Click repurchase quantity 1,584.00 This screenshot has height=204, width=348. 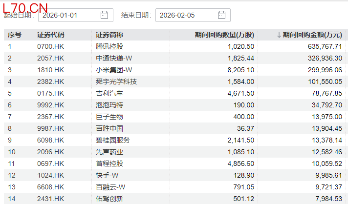pos(241,82)
